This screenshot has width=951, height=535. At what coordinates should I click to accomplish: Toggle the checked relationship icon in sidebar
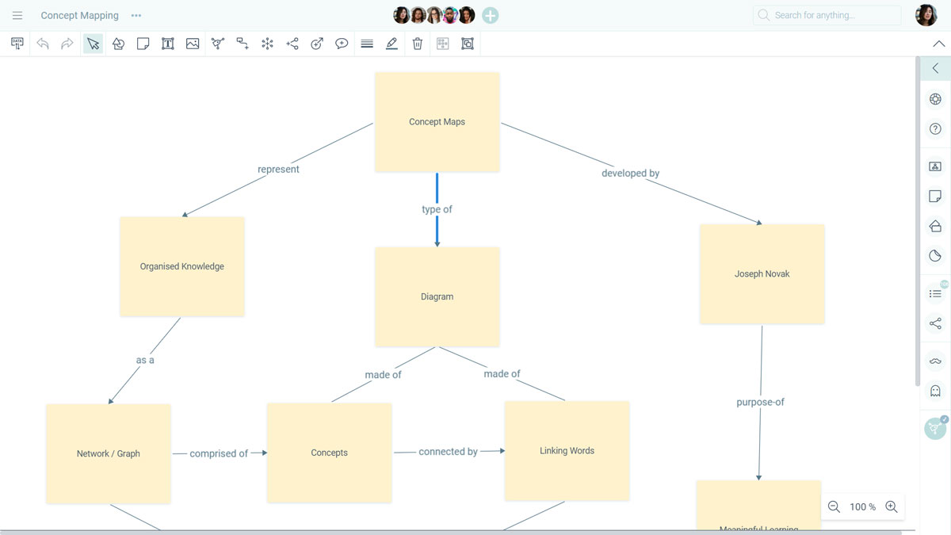pyautogui.click(x=935, y=428)
